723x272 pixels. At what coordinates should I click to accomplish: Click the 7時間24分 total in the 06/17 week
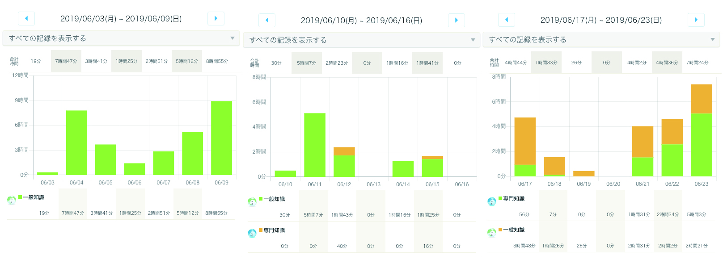(698, 63)
